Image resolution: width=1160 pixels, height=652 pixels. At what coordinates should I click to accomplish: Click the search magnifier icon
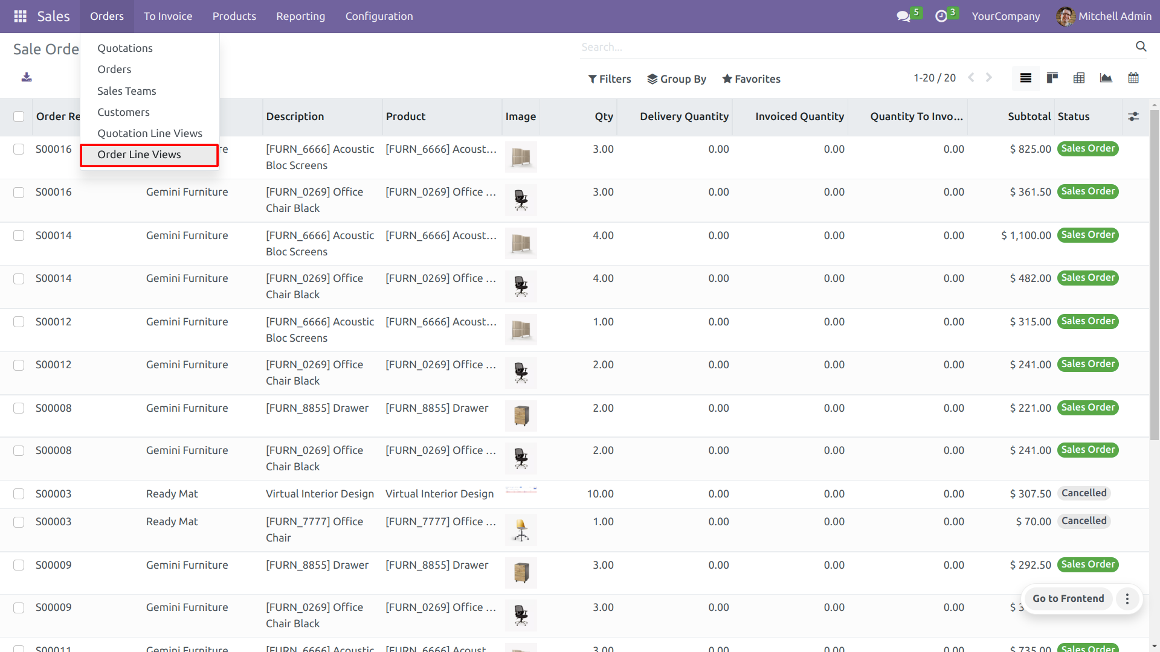tap(1141, 46)
